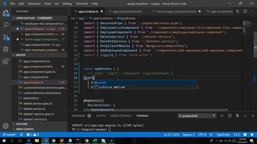Open the Debug view in activity bar
Image resolution: width=257 pixels, height=144 pixels.
pyautogui.click(x=6, y=49)
